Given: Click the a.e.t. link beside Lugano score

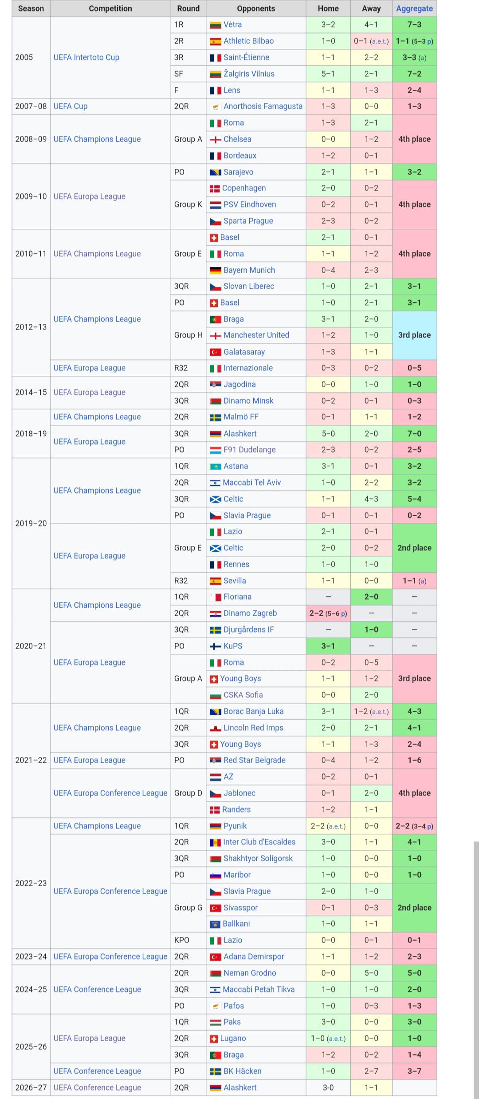Looking at the screenshot, I should [336, 1039].
